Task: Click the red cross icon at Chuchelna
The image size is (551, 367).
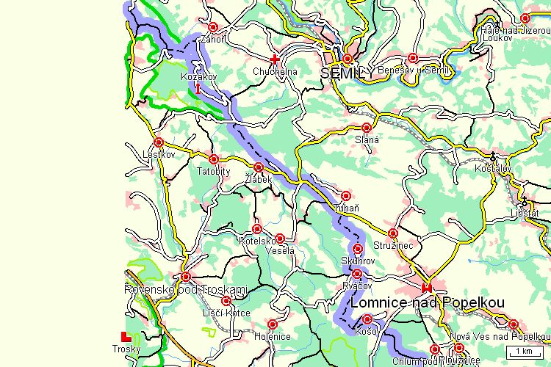Action: pos(275,59)
